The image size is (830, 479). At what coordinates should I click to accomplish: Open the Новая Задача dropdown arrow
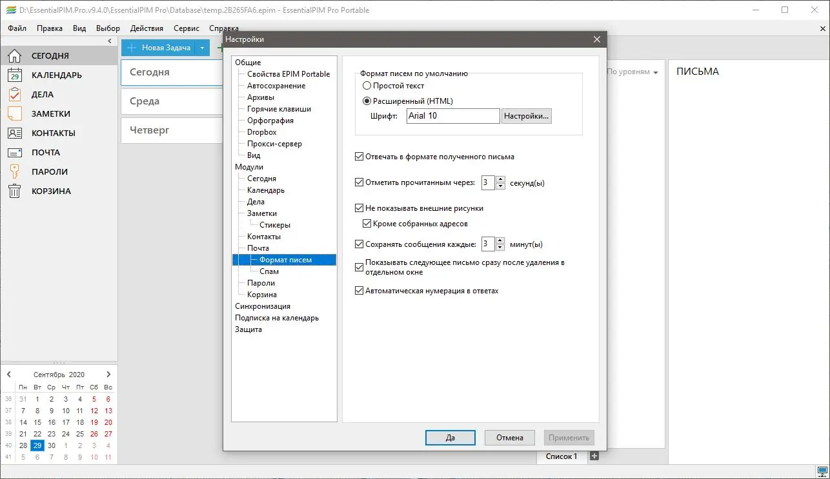(x=201, y=48)
